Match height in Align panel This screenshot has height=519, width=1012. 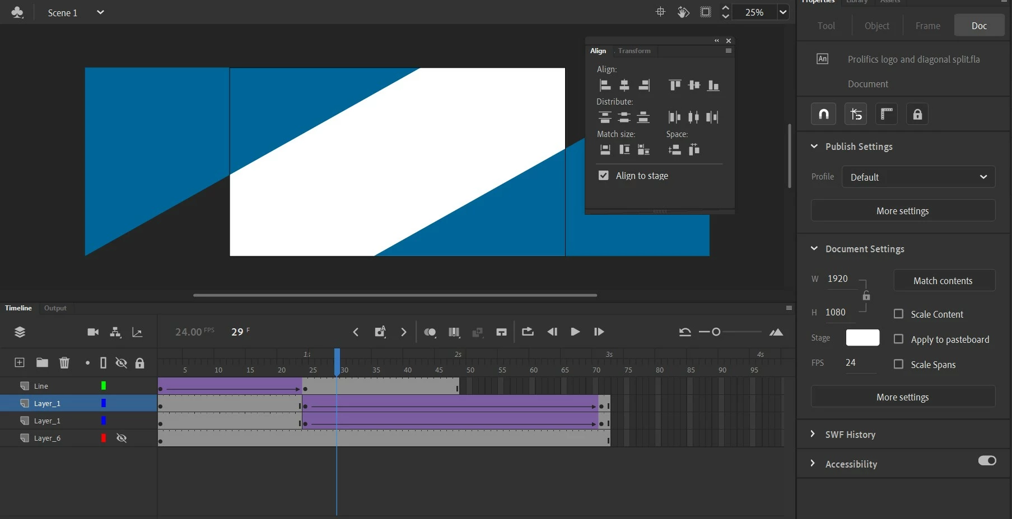point(624,149)
